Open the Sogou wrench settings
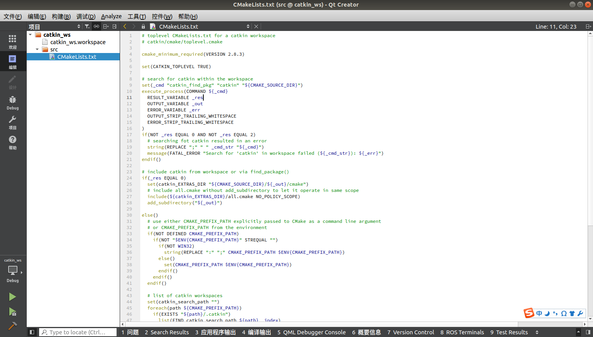593x337 pixels. pos(580,313)
